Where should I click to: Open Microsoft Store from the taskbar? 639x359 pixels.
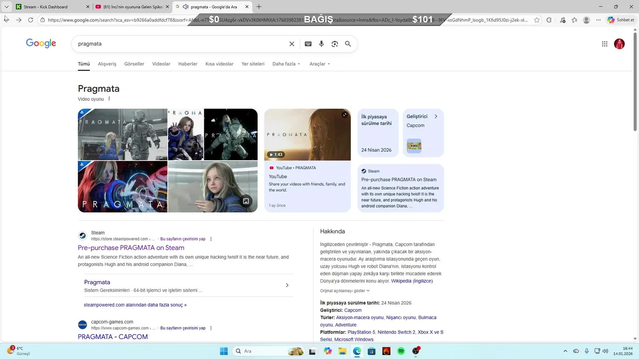[x=371, y=351]
